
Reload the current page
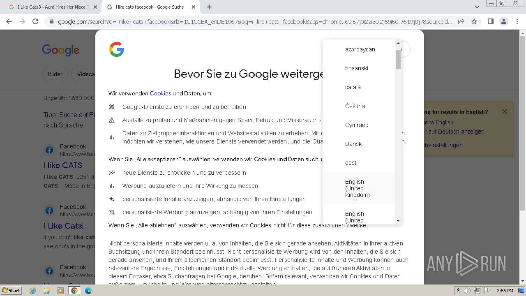(x=35, y=21)
